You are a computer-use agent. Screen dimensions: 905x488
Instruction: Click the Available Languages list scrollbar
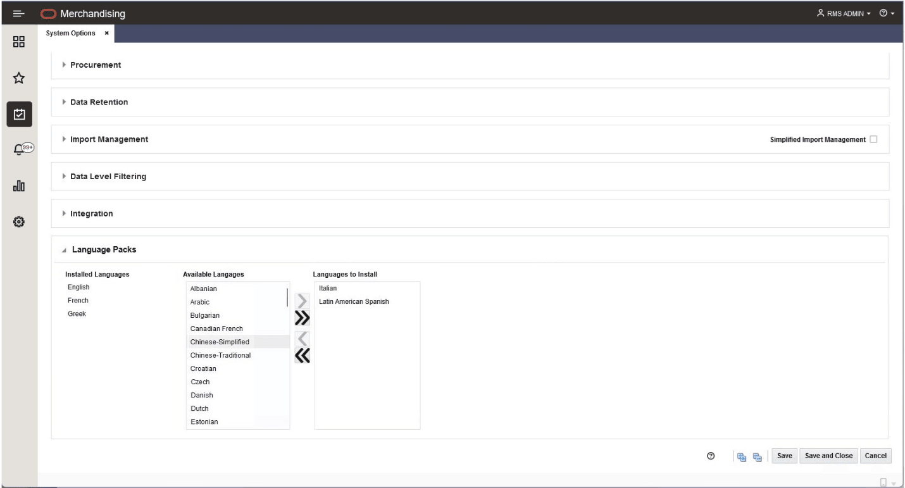[285, 297]
